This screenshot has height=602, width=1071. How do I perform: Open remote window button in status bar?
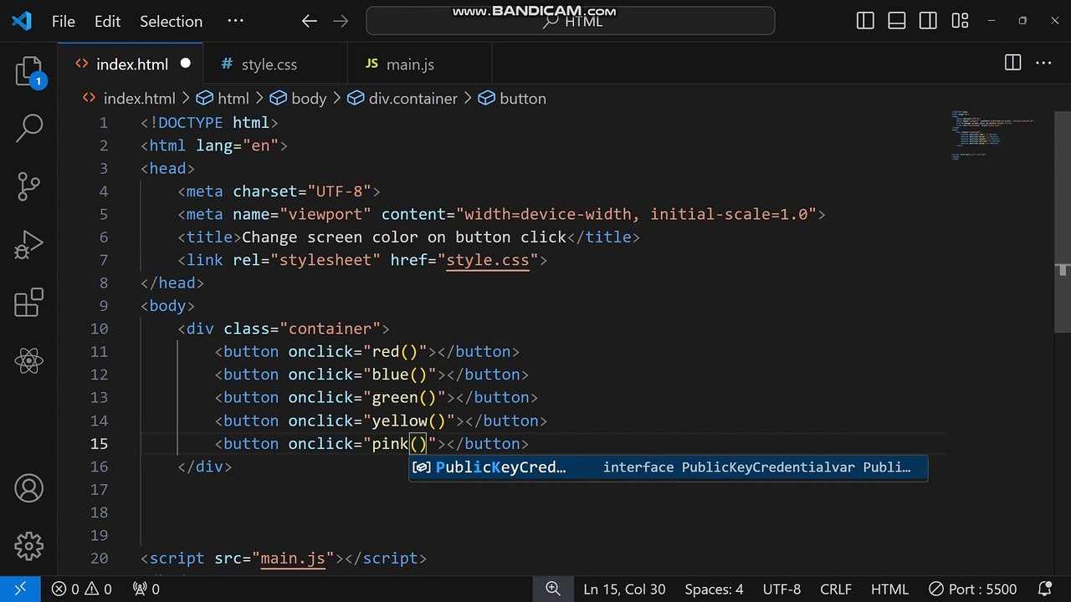click(20, 589)
